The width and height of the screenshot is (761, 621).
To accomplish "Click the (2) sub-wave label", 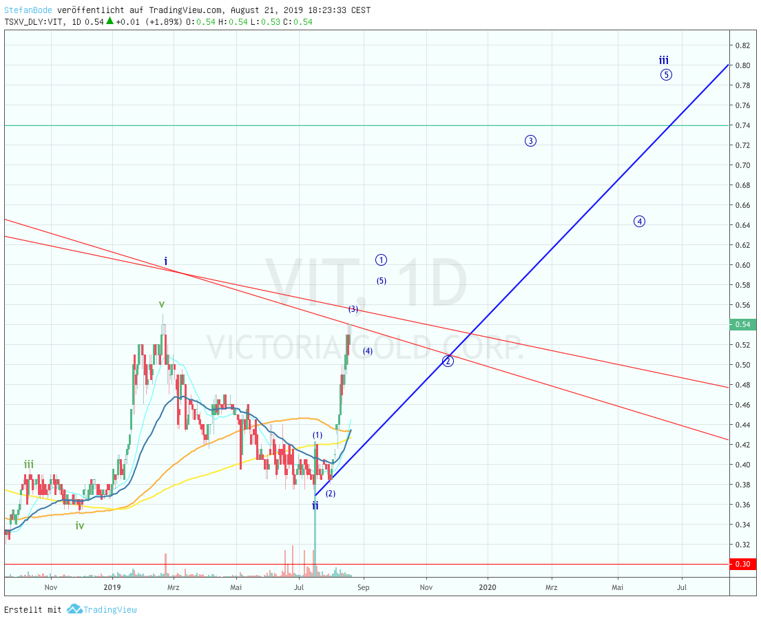I will pyautogui.click(x=331, y=494).
